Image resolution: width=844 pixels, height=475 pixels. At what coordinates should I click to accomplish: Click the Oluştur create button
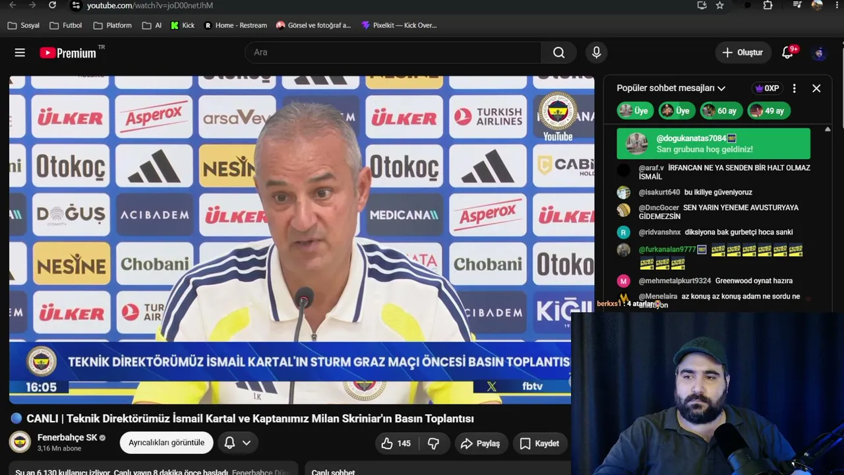[743, 52]
